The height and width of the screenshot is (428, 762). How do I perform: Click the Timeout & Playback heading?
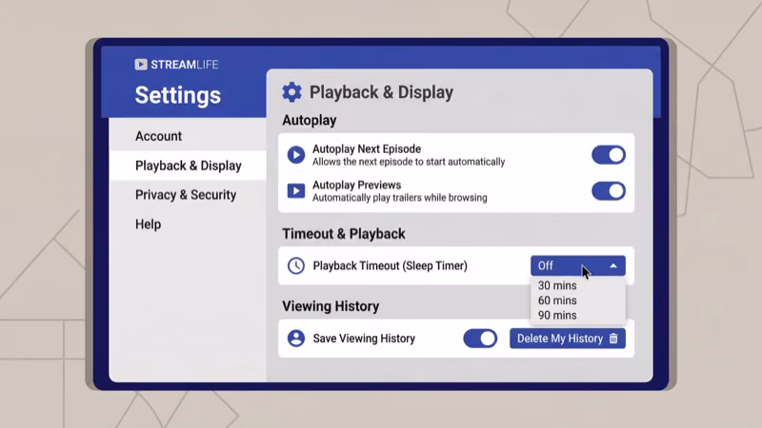[x=344, y=234]
